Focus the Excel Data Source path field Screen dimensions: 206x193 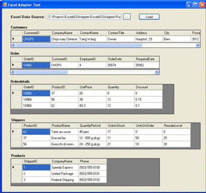(x=84, y=17)
